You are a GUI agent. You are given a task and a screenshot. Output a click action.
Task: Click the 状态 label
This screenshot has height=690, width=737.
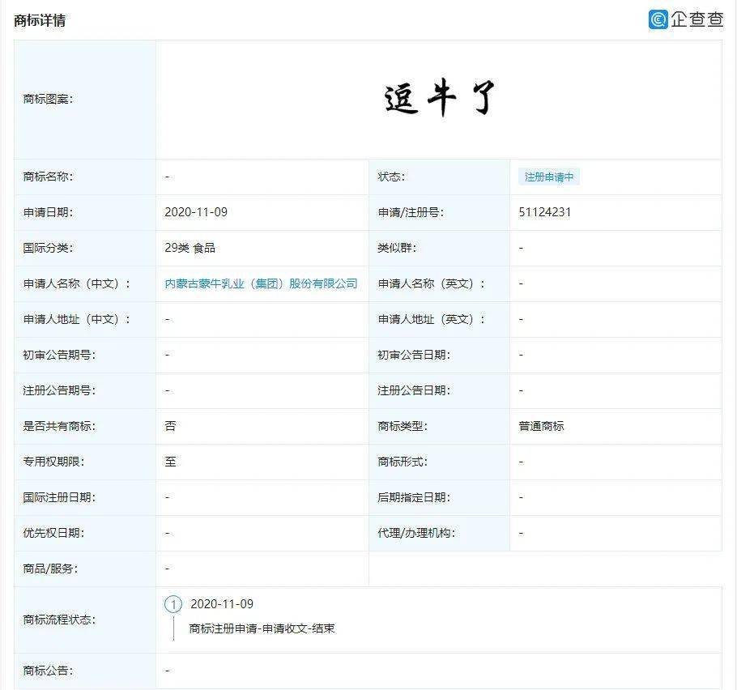pyautogui.click(x=391, y=177)
